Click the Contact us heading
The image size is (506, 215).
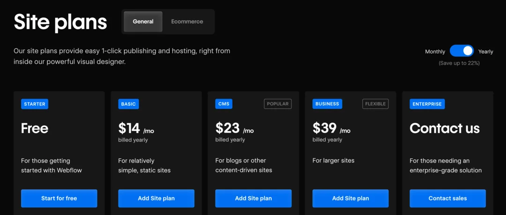pyautogui.click(x=445, y=128)
